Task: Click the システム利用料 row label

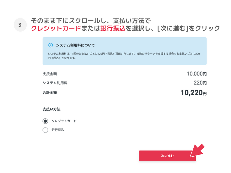Action: (x=55, y=83)
